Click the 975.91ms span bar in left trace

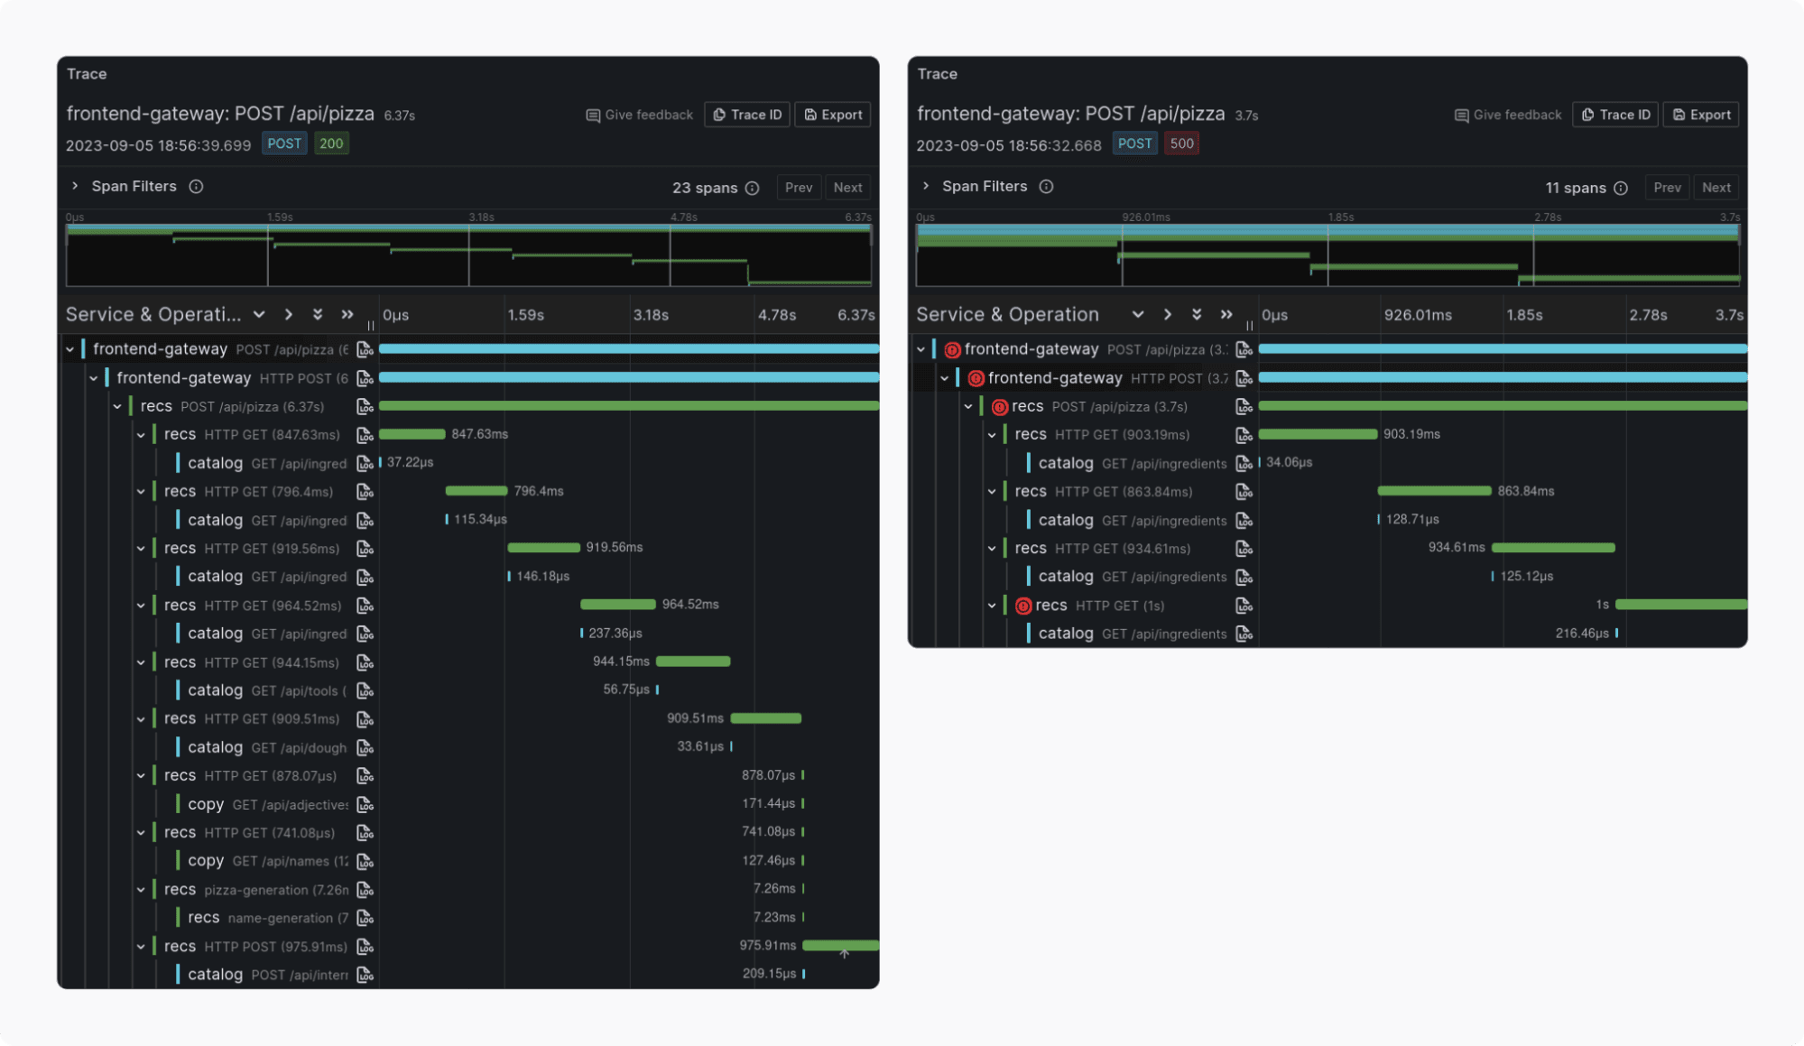click(x=840, y=945)
